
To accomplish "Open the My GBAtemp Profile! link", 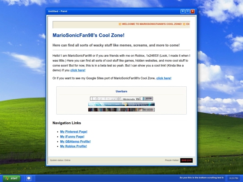I will point(75,142).
